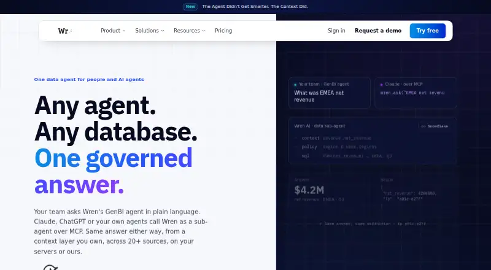Click the purple dot beside 'Claude · over MCP'
This screenshot has height=270, width=491.
coord(381,85)
